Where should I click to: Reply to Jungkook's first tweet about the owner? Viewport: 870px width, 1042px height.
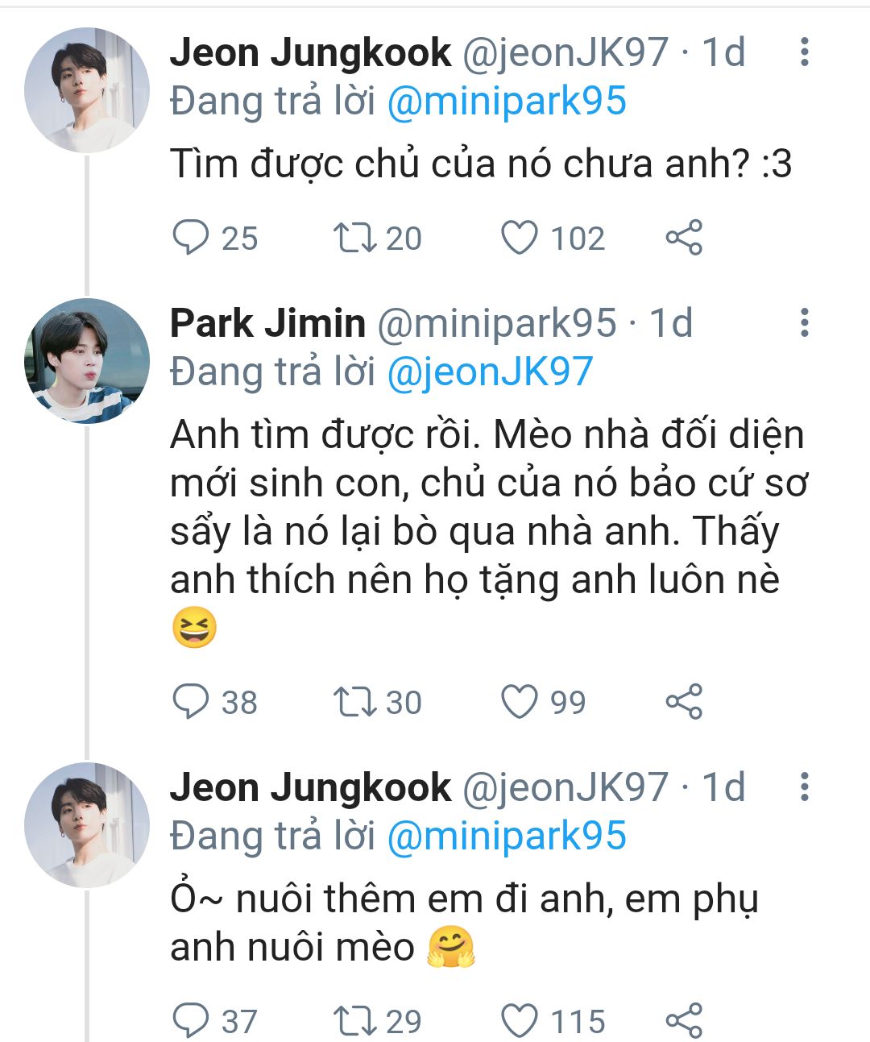(192, 238)
